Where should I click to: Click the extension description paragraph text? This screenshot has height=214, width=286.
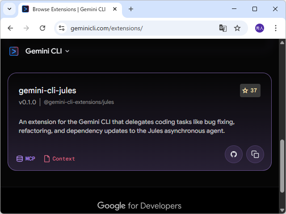[x=126, y=126]
